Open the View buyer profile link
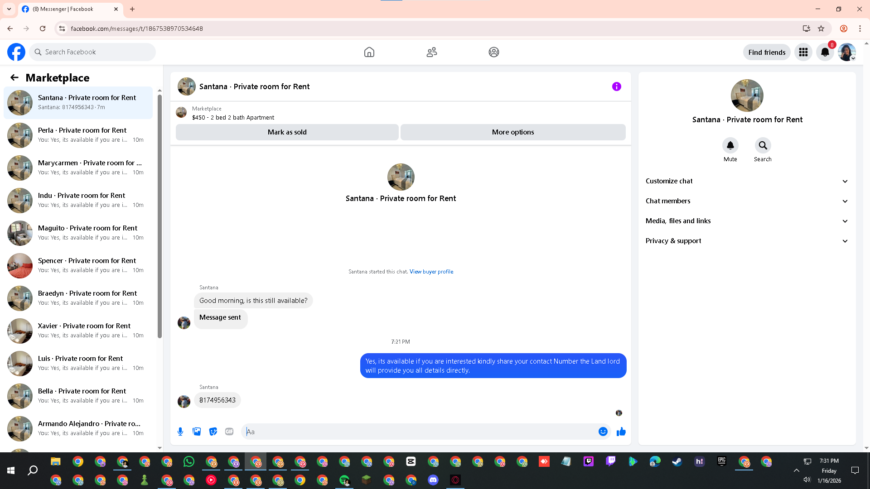Screen dimensions: 870x489 click(x=431, y=272)
